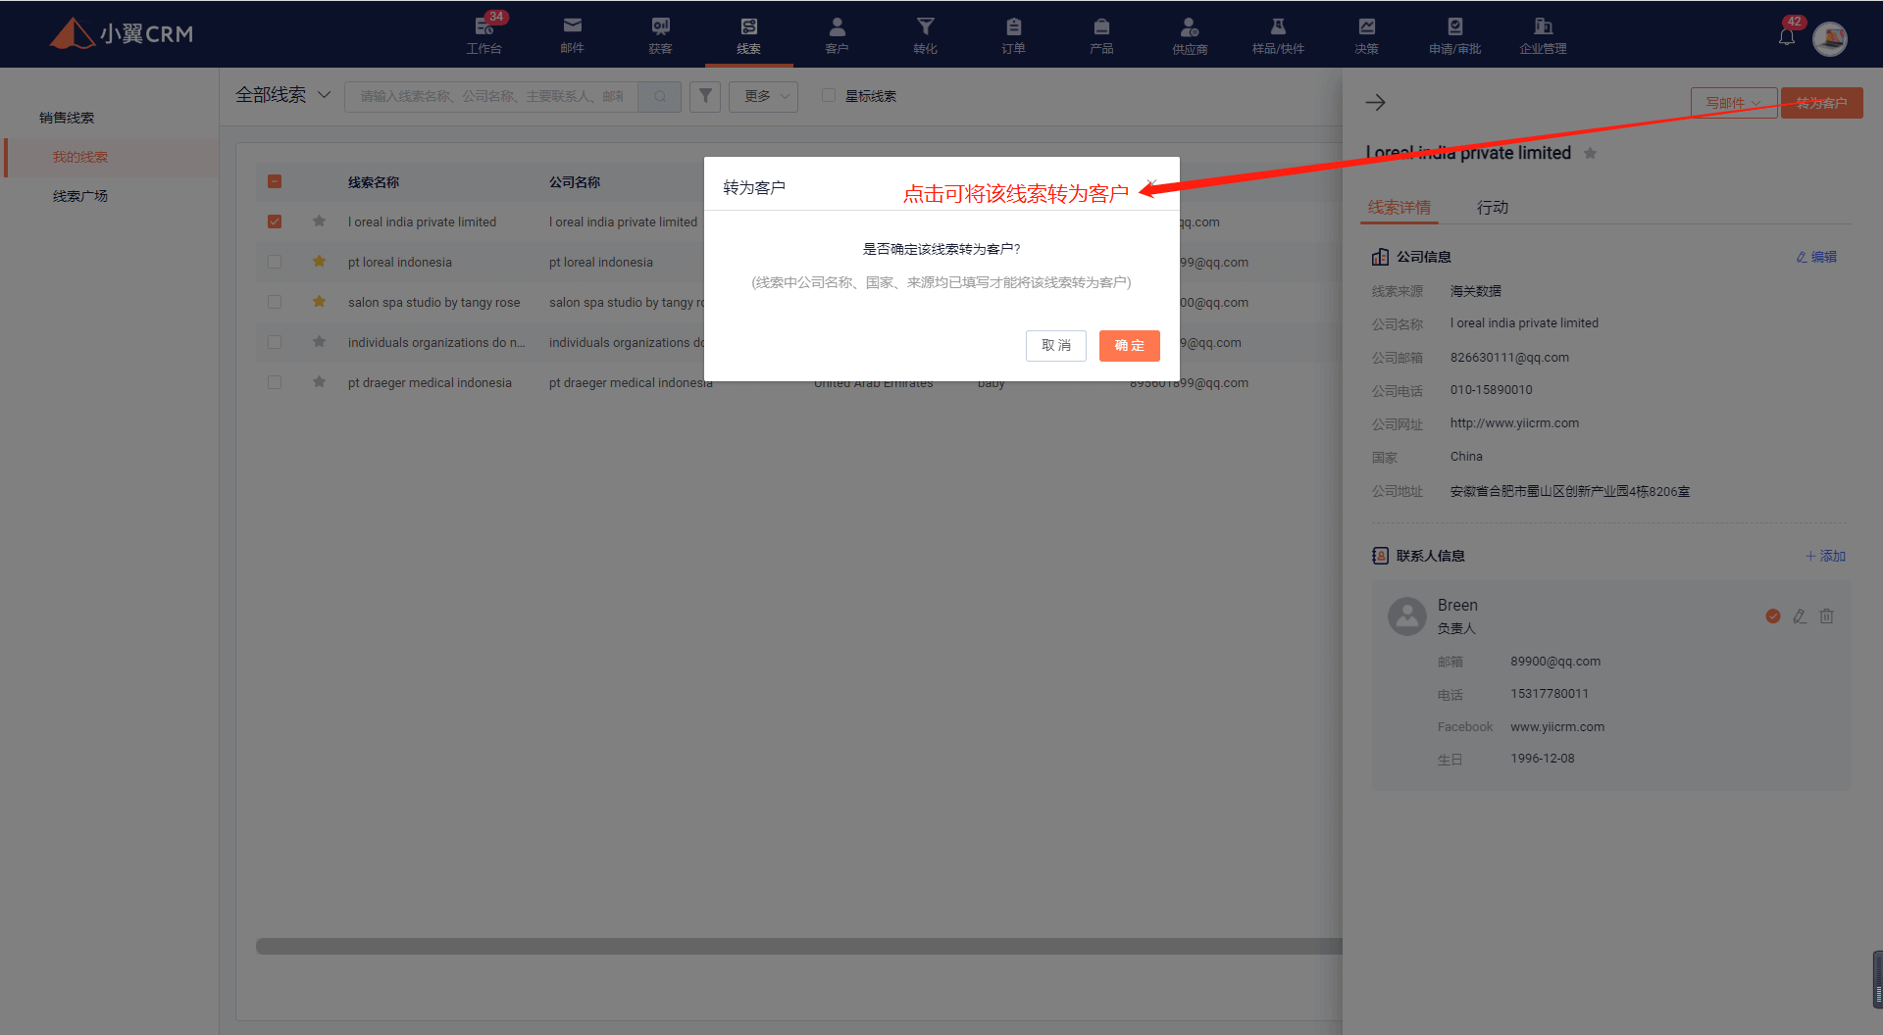Open the user avatar menu
The image size is (1883, 1035).
(x=1830, y=38)
